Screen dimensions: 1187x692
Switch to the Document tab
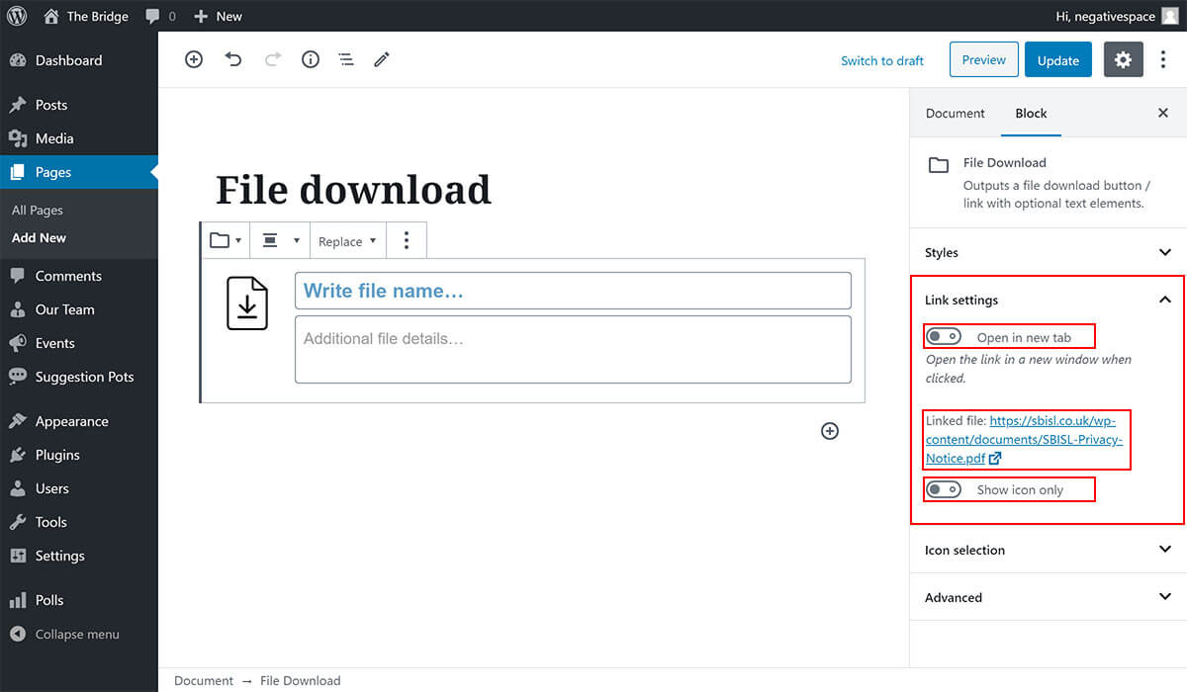coord(955,113)
